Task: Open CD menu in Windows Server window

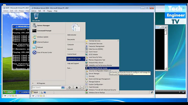Action: click(x=44, y=11)
